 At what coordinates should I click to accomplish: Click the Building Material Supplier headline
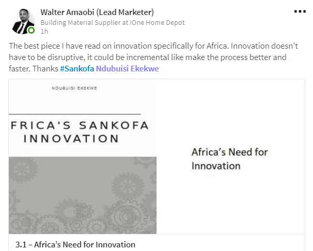[x=84, y=22]
